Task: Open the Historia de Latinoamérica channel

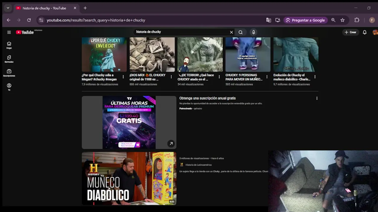Action: (x=198, y=165)
